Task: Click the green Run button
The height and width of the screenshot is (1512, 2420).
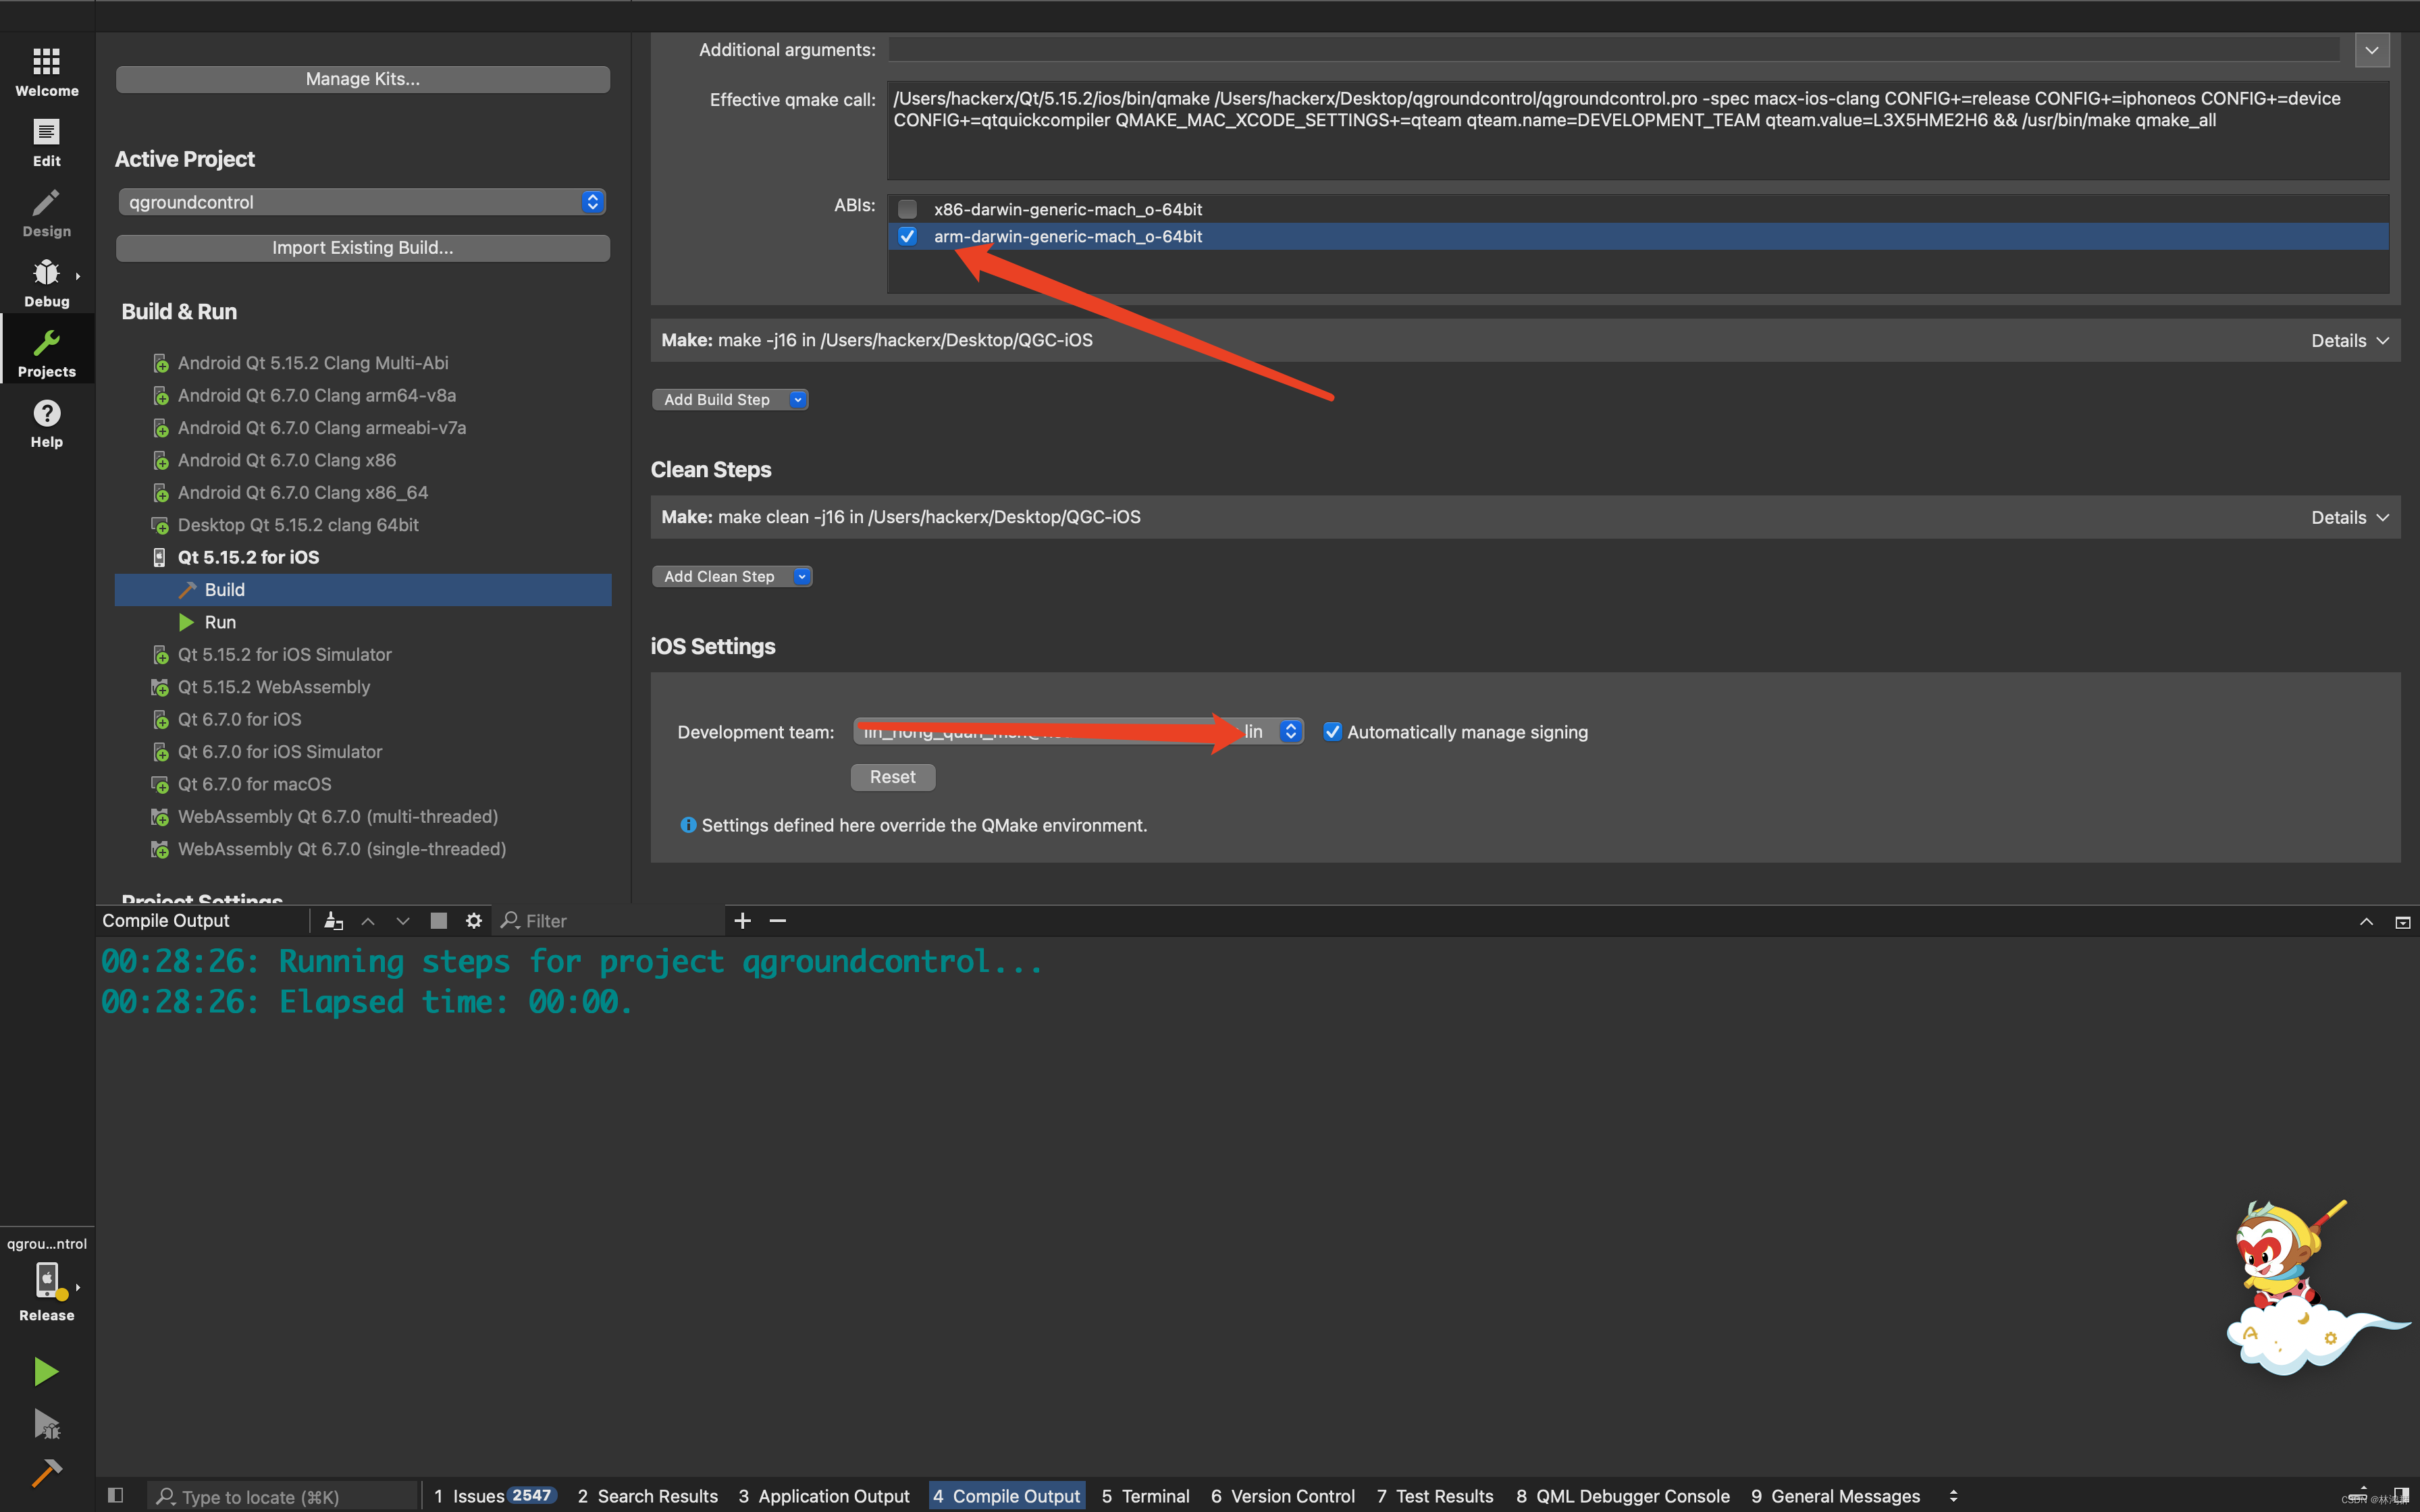Action: point(46,1371)
